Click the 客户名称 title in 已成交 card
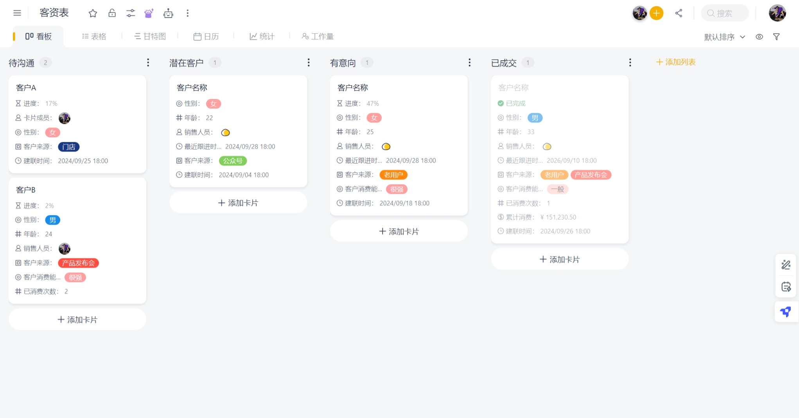Screen dimensions: 799x418 (514, 88)
